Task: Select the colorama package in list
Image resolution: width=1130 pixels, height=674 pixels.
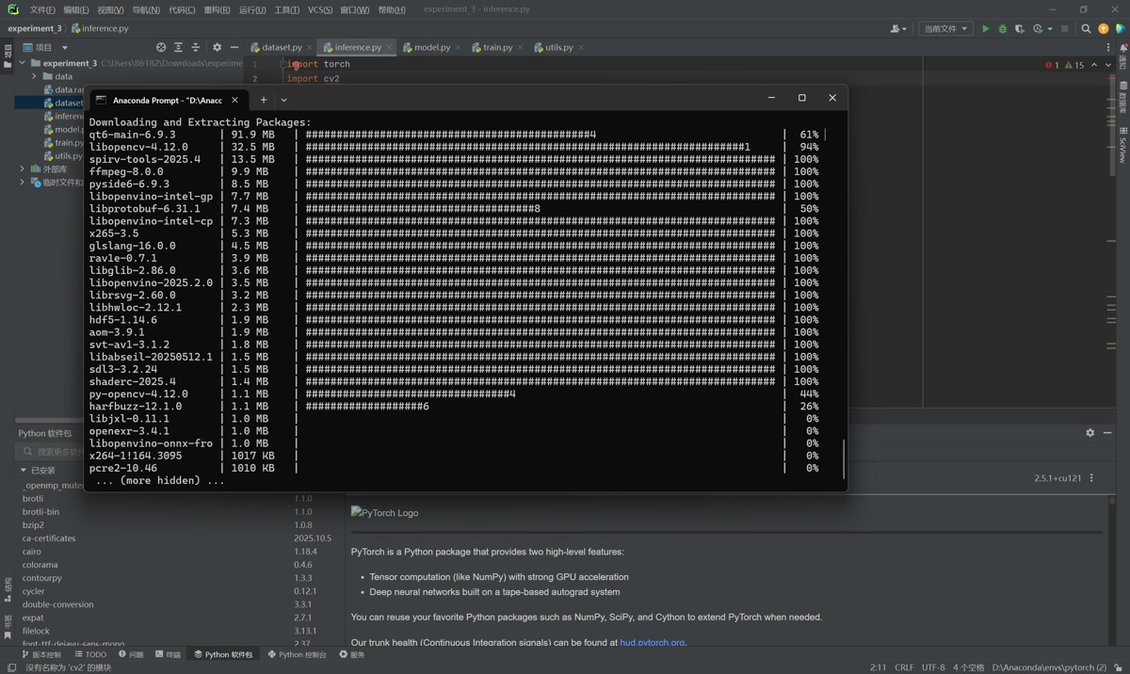Action: tap(40, 565)
